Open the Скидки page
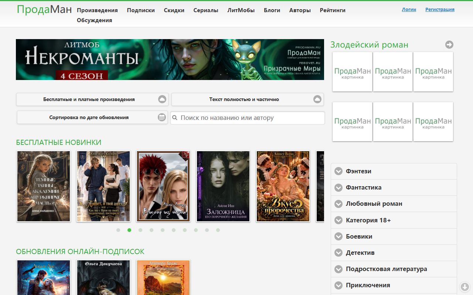Screen dimensions: 473x295 coord(174,10)
